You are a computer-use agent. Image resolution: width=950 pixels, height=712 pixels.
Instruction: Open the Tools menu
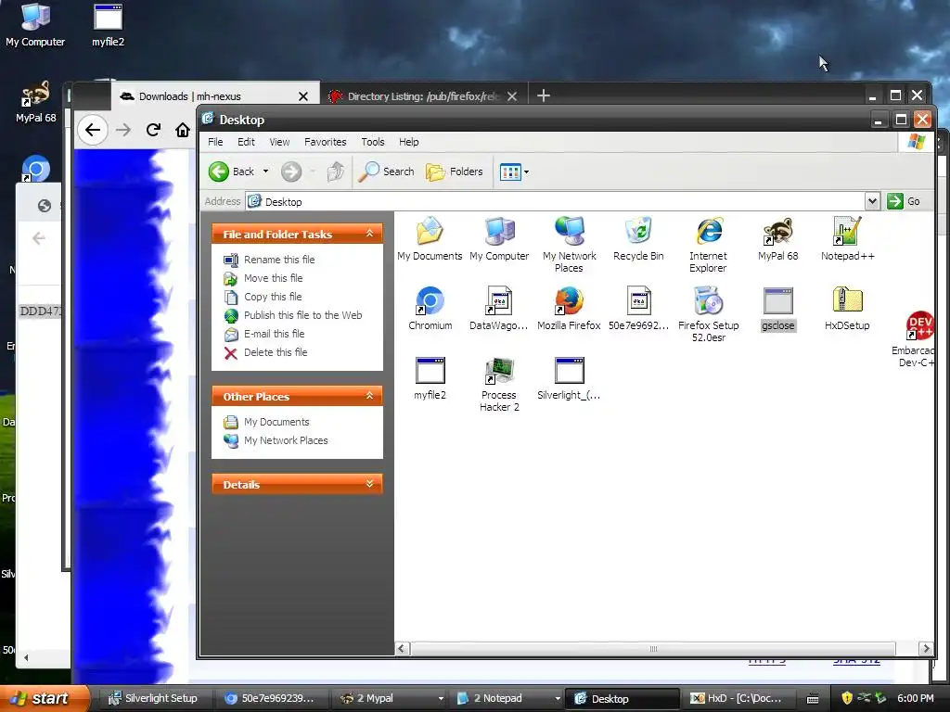(x=373, y=142)
